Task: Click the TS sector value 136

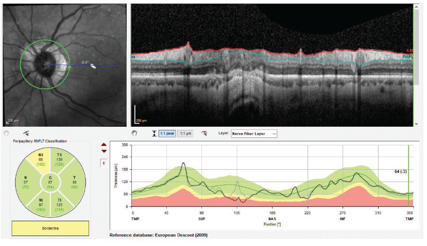Action: 59,160
